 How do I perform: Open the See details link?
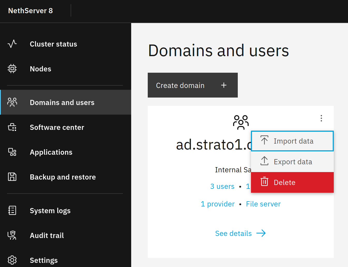(241, 233)
